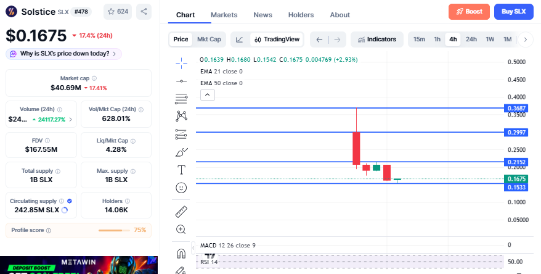Viewport: 541px width, 274px height.
Task: Select the 15m timeframe
Action: click(x=419, y=39)
